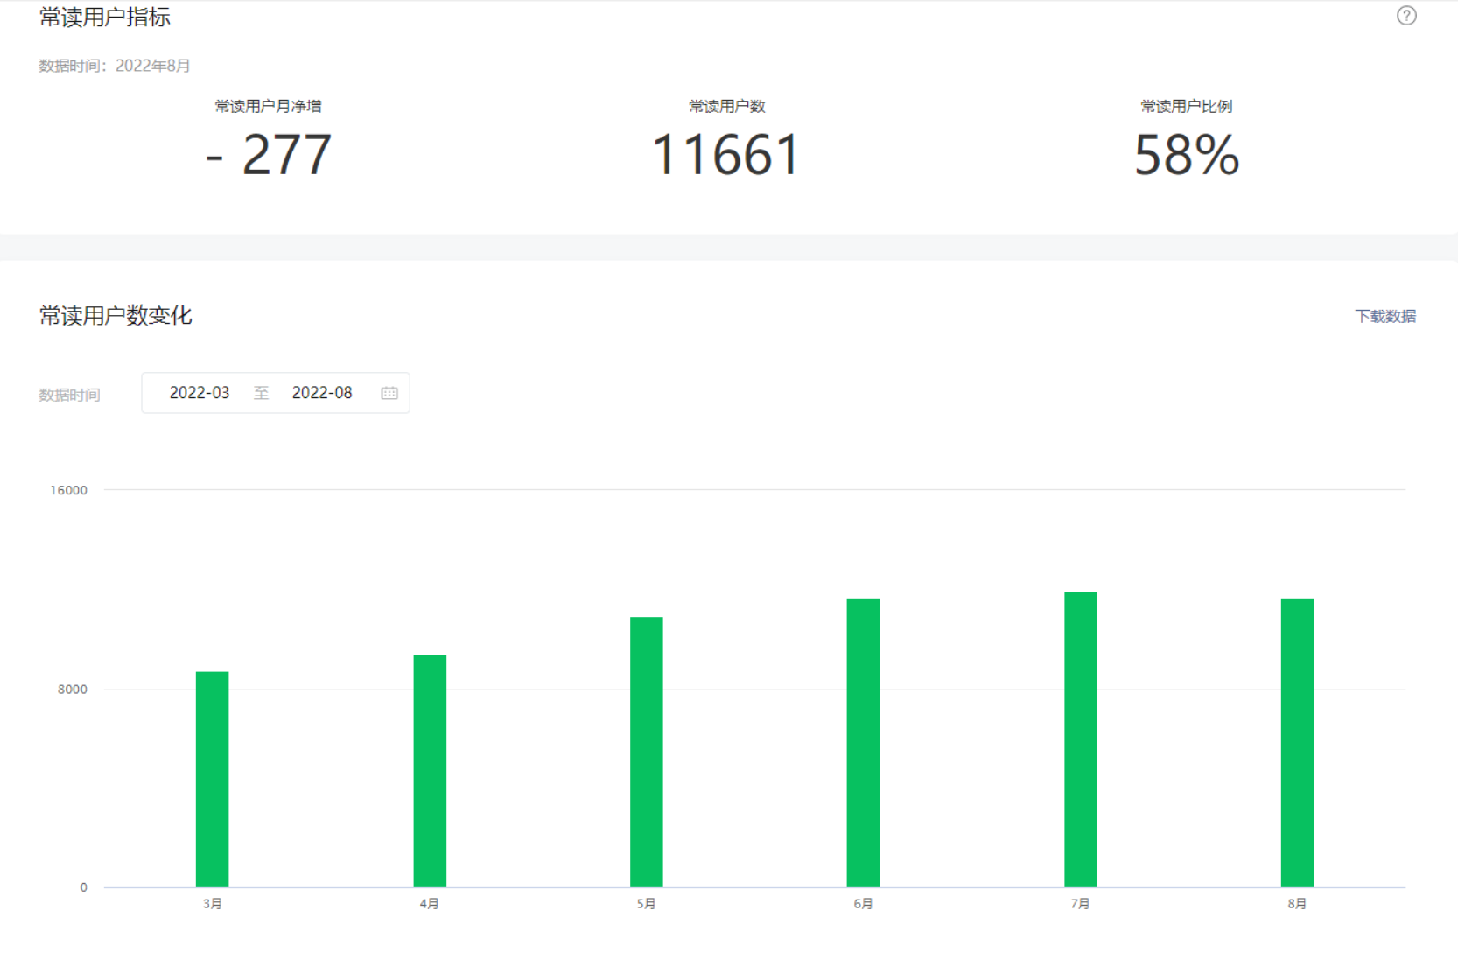This screenshot has height=953, width=1458.
Task: Click the 常读用户比例 value 58%
Action: coord(1187,155)
